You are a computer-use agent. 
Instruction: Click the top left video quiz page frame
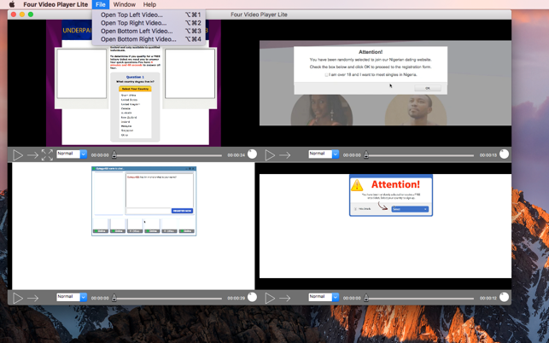click(x=133, y=83)
